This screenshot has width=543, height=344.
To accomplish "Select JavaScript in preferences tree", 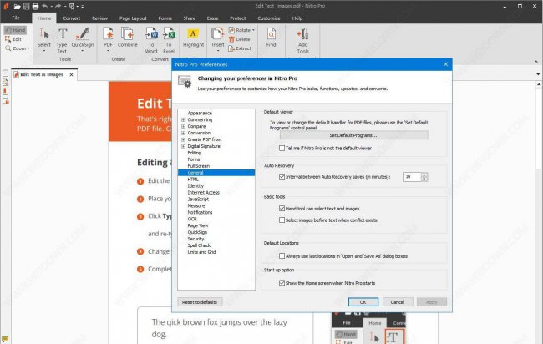I will tap(198, 199).
